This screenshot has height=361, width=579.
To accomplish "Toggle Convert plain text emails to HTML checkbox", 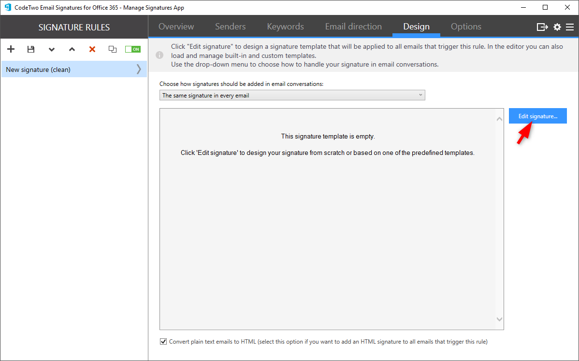I will point(163,342).
